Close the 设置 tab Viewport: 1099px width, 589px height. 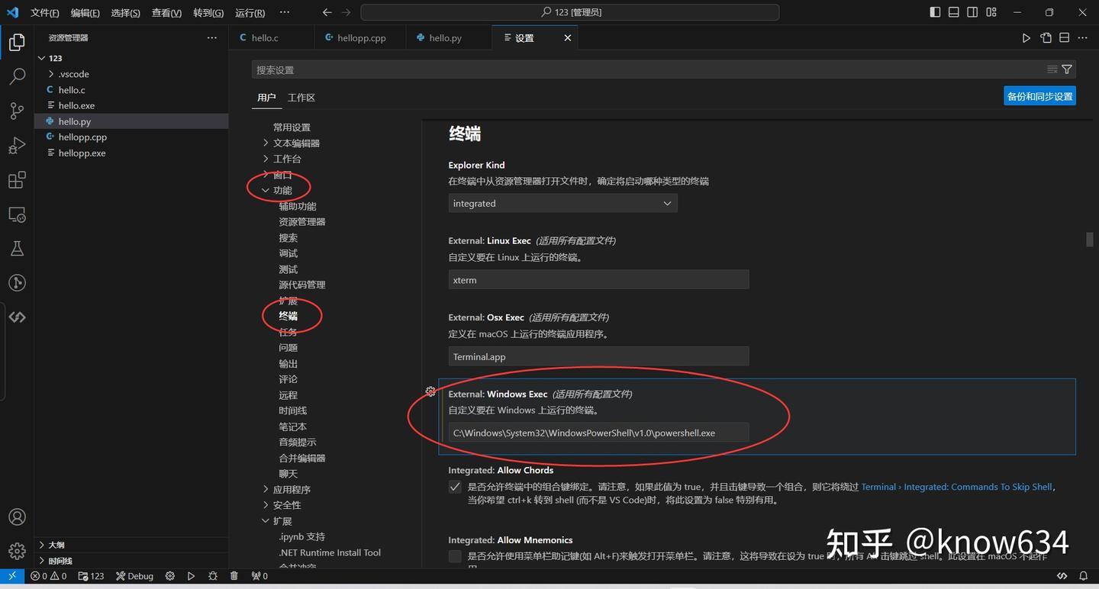(567, 37)
